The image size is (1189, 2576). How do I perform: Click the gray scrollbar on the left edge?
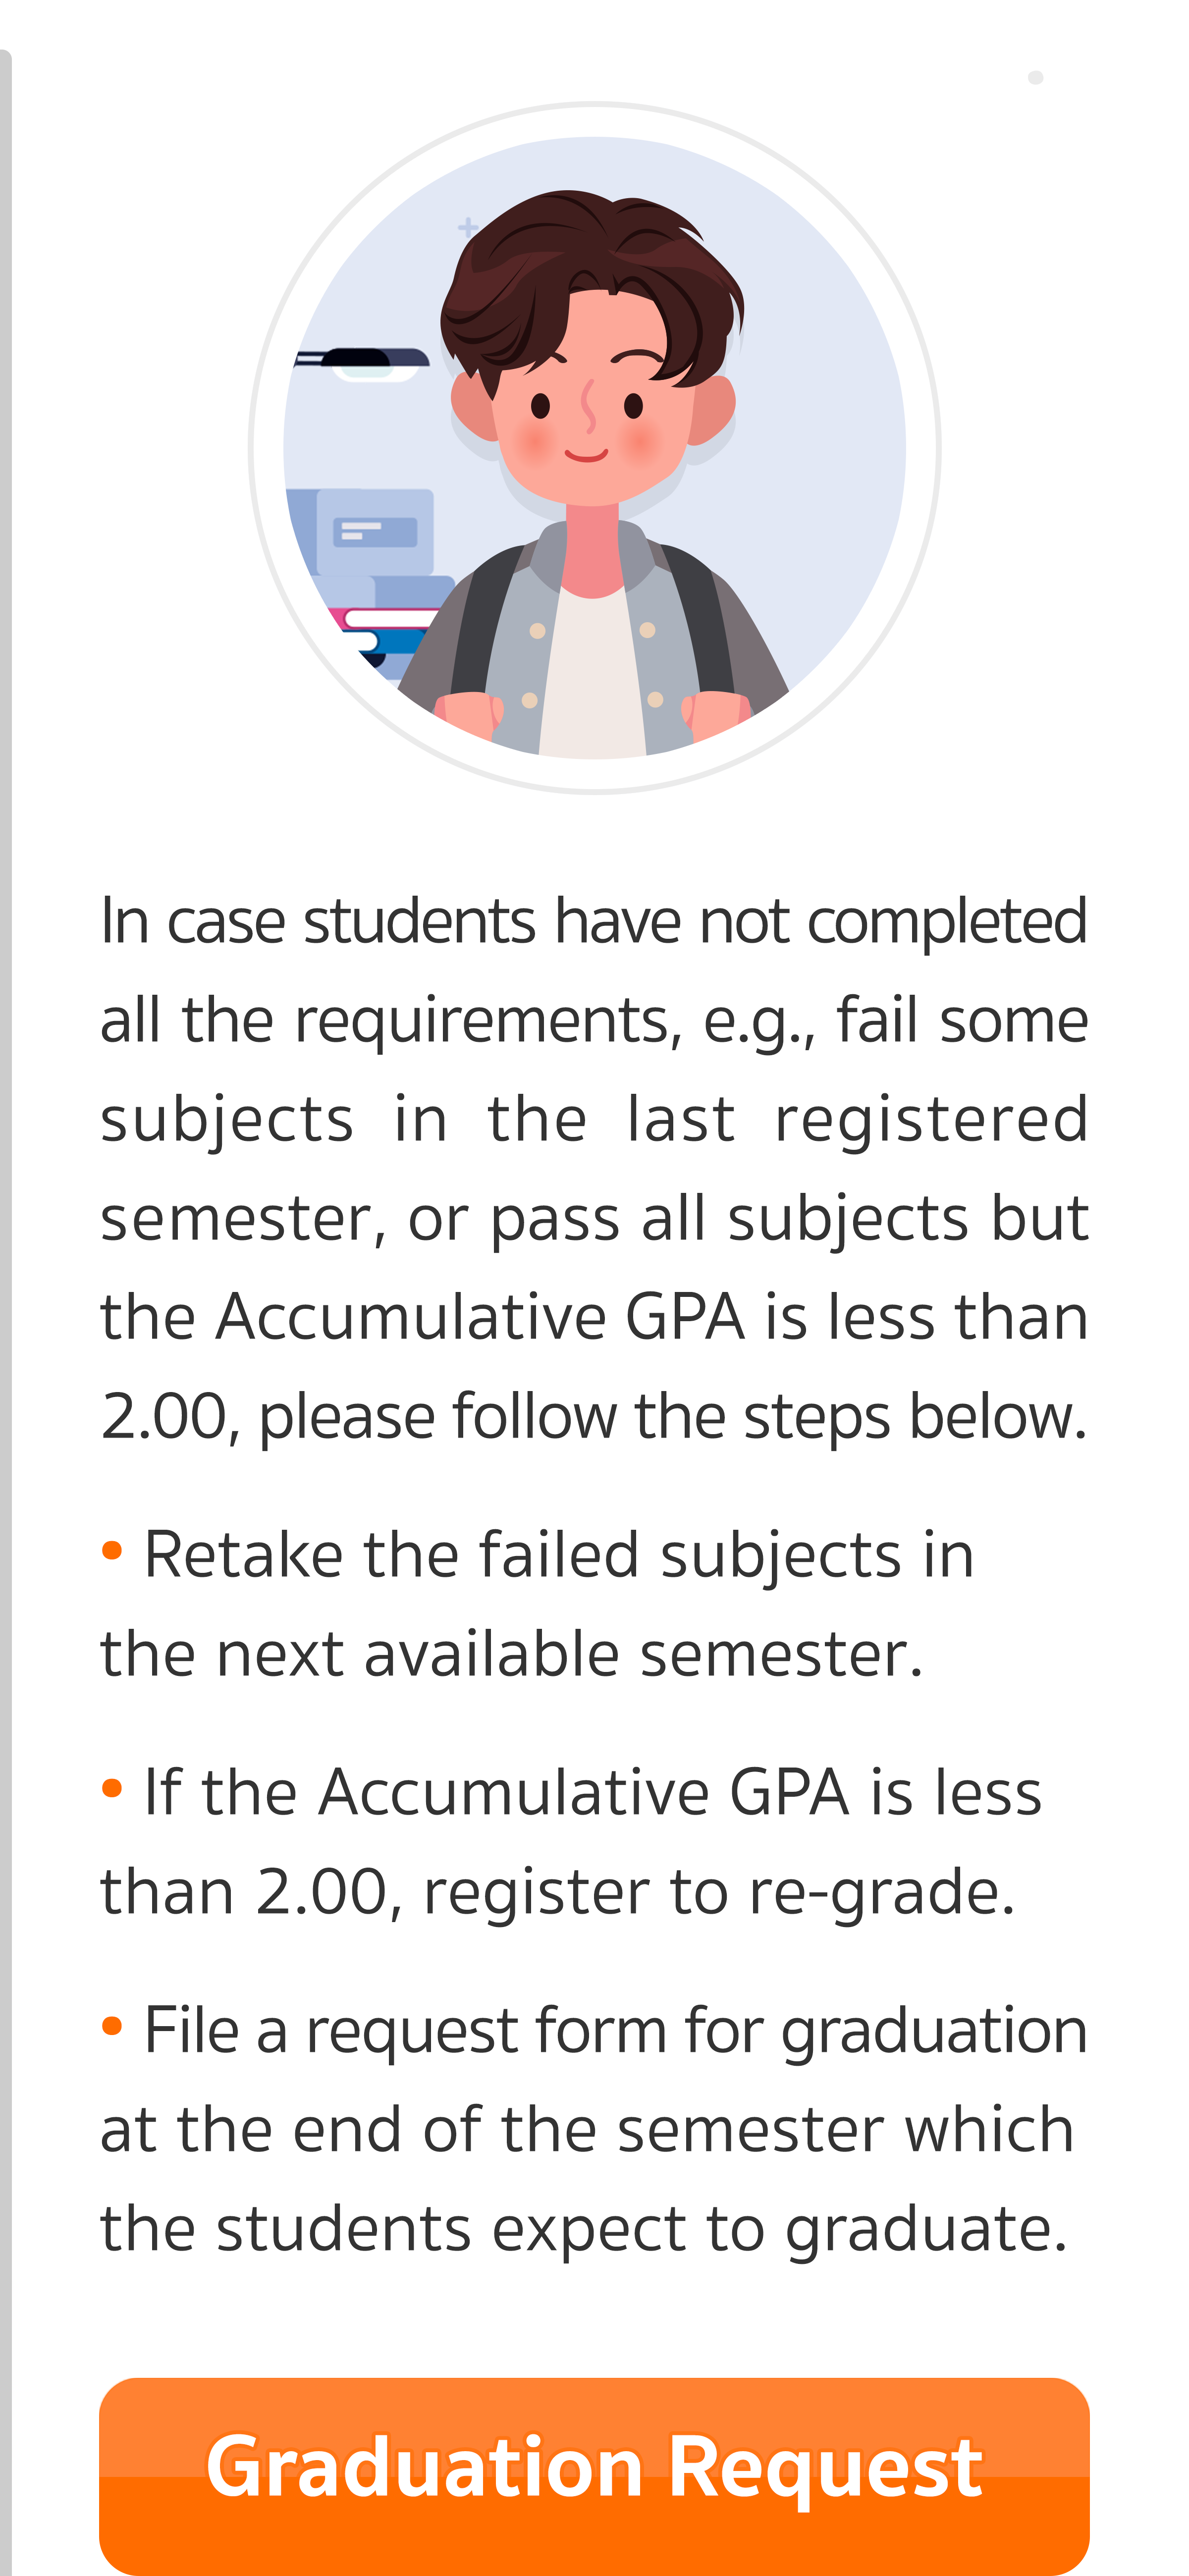(5, 1300)
